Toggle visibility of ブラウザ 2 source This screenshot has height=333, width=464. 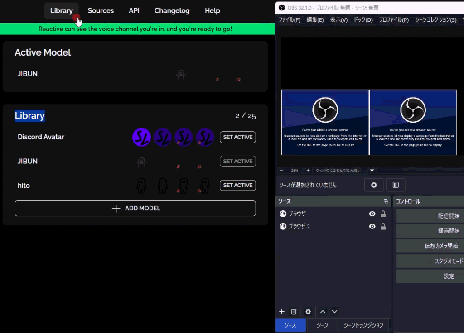click(372, 226)
